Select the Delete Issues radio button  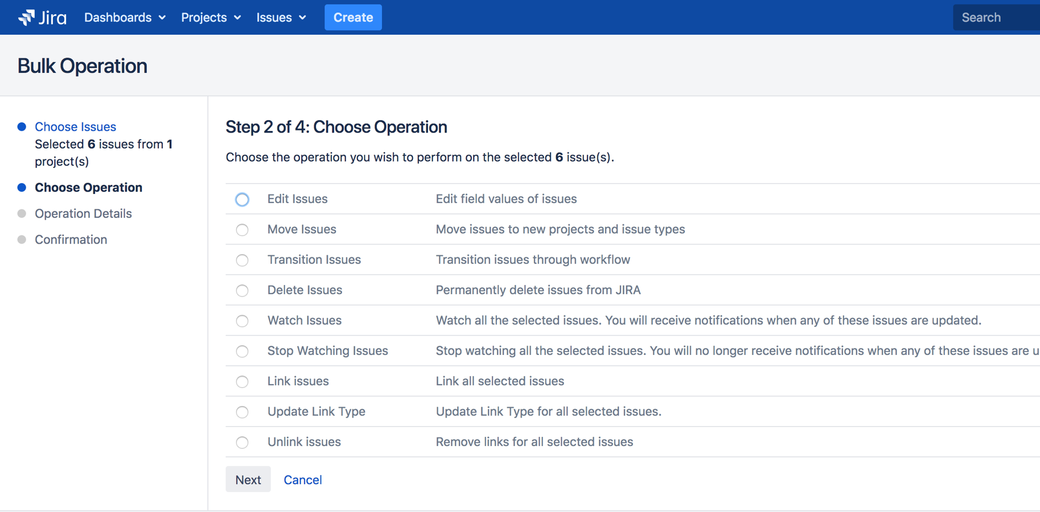click(x=242, y=291)
